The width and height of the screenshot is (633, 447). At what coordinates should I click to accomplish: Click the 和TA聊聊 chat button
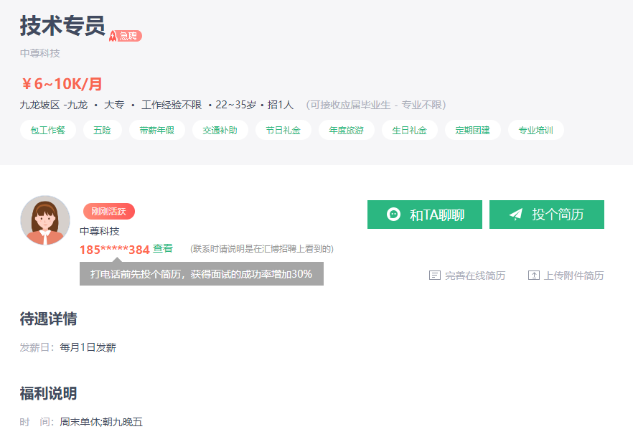point(425,215)
